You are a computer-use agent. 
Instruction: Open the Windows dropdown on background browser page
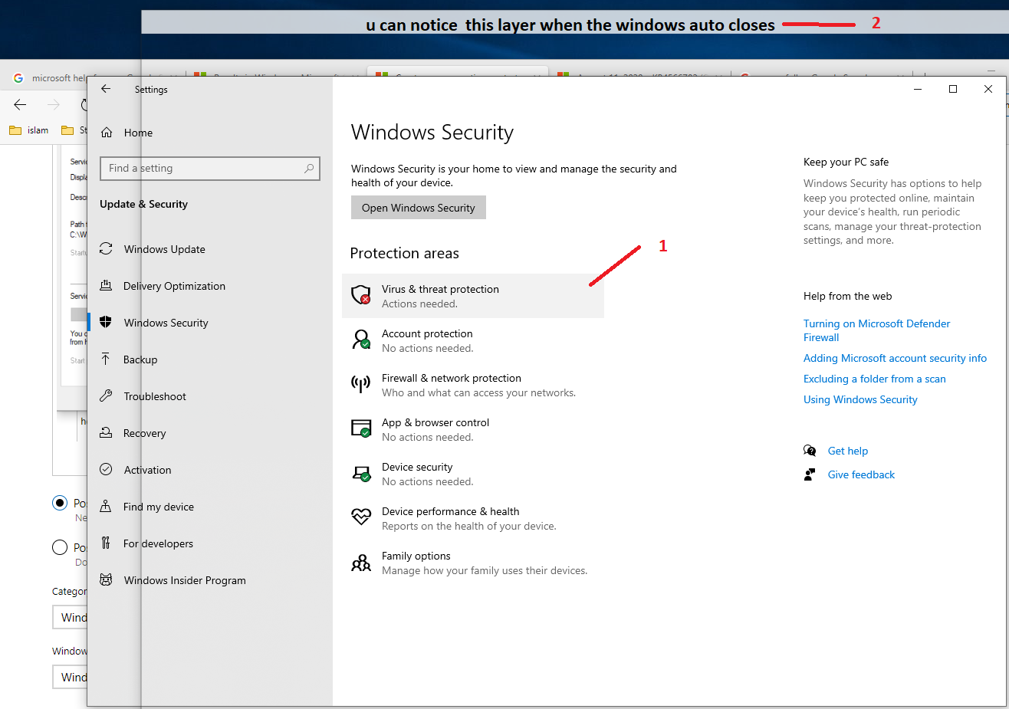[x=70, y=677]
